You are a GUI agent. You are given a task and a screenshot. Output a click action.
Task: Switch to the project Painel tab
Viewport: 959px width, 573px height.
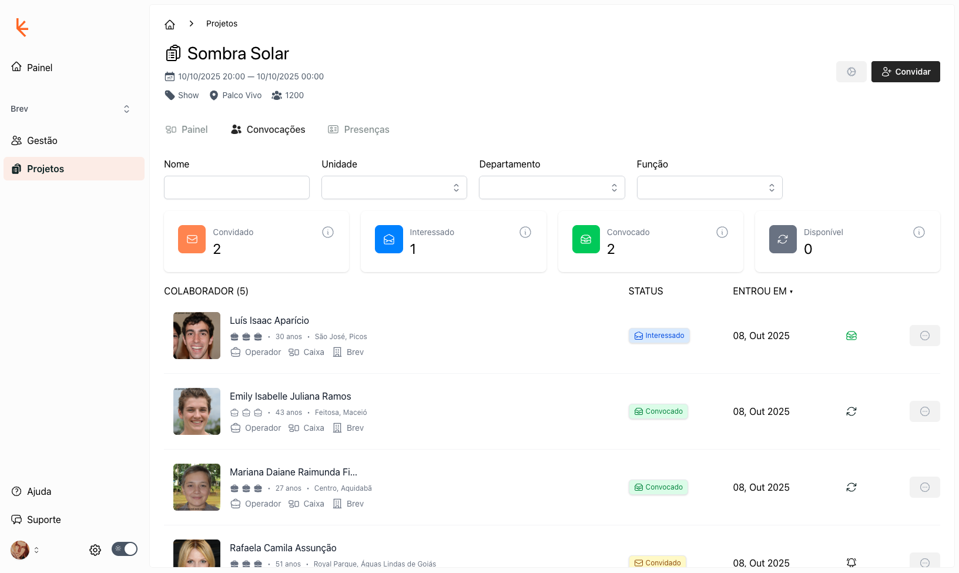[x=187, y=129]
